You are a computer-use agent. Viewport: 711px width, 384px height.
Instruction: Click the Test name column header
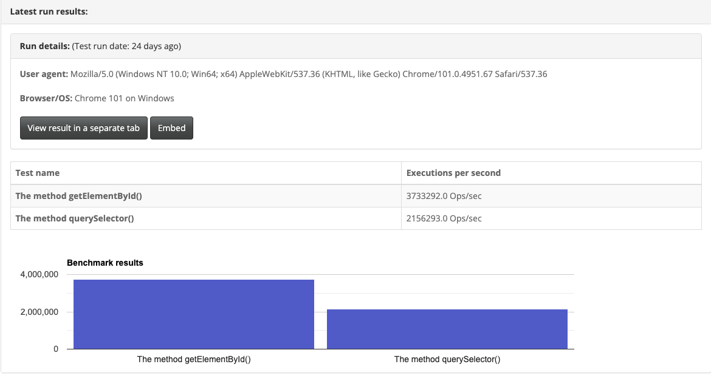pyautogui.click(x=38, y=172)
